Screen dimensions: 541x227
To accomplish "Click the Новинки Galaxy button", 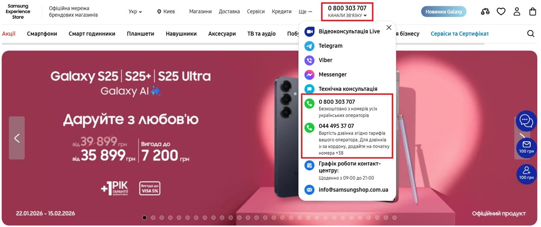I will [x=444, y=12].
